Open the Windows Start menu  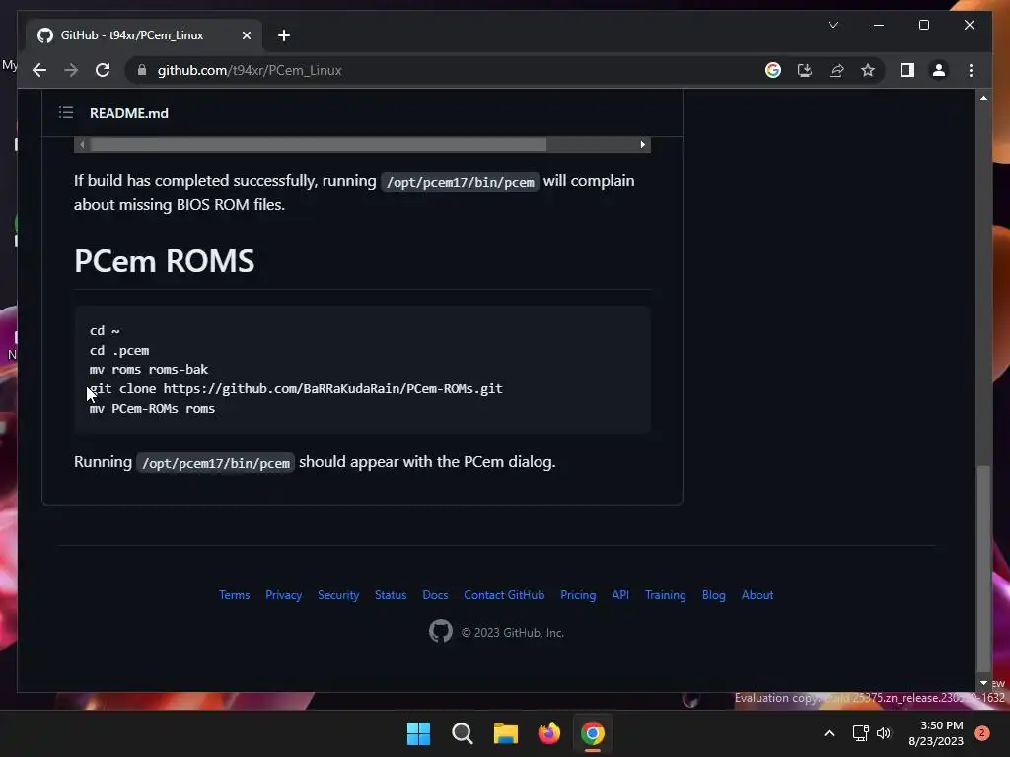[x=418, y=733]
